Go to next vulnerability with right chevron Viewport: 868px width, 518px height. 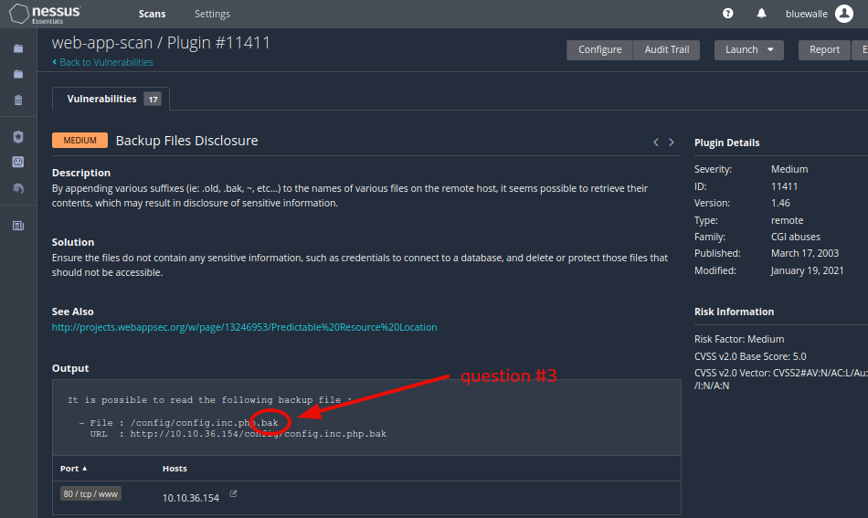(x=672, y=143)
